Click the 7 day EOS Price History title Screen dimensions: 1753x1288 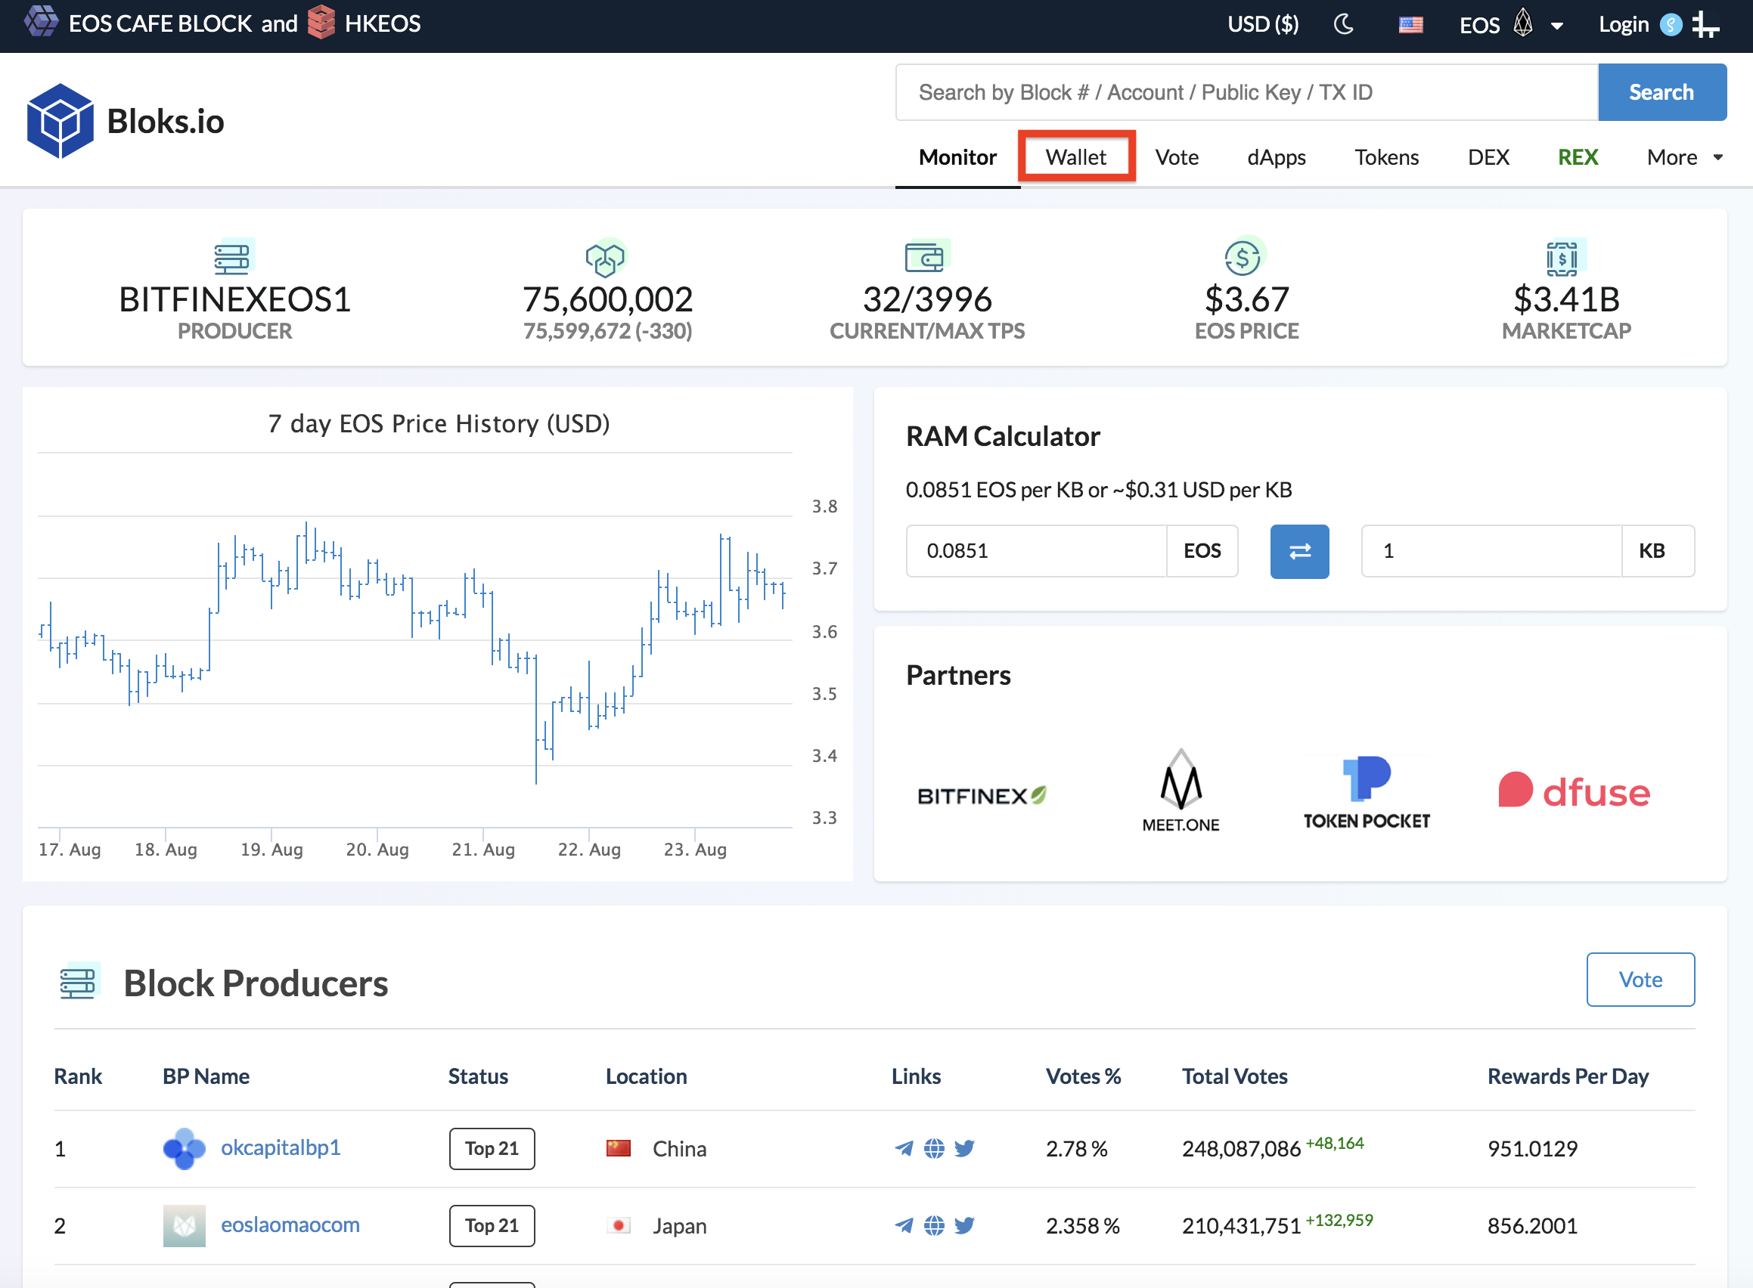pyautogui.click(x=439, y=423)
